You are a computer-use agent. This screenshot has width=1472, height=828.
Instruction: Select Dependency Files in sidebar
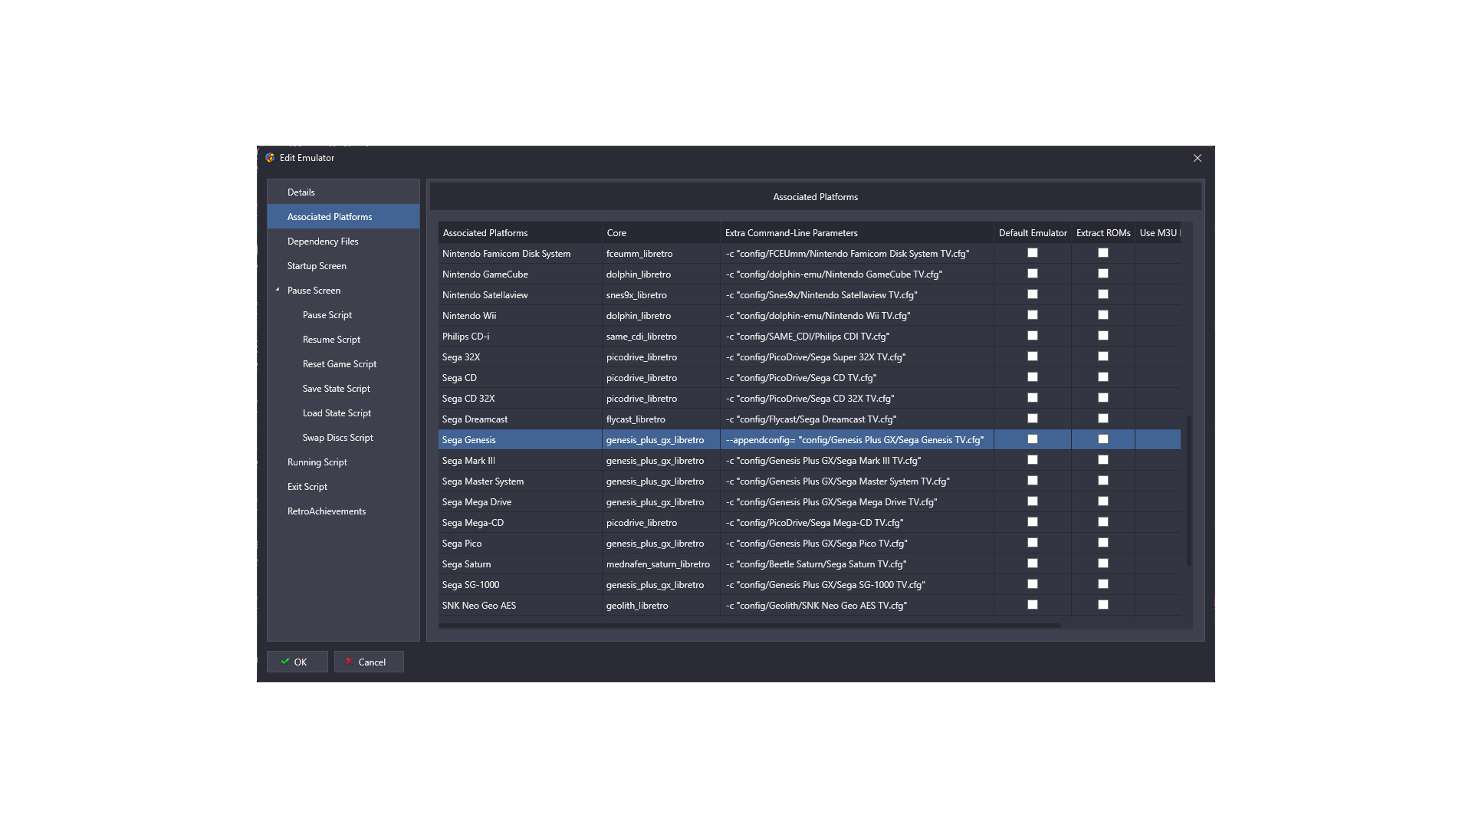click(x=323, y=242)
